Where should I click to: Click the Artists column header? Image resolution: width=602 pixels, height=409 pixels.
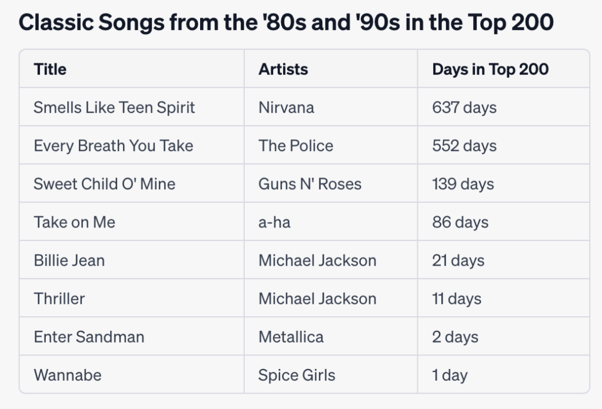tap(283, 69)
